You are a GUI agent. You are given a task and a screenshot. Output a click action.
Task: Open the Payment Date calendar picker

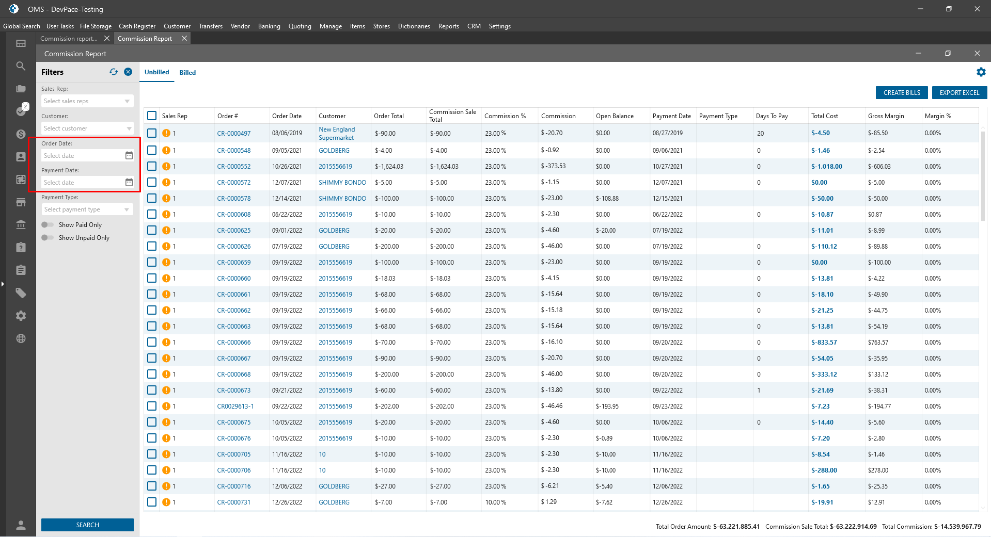pos(129,182)
